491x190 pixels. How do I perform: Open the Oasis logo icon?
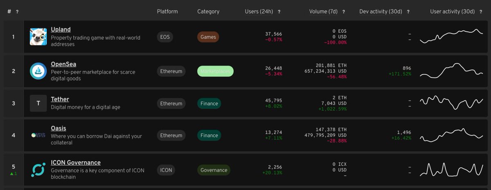pyautogui.click(x=38, y=135)
